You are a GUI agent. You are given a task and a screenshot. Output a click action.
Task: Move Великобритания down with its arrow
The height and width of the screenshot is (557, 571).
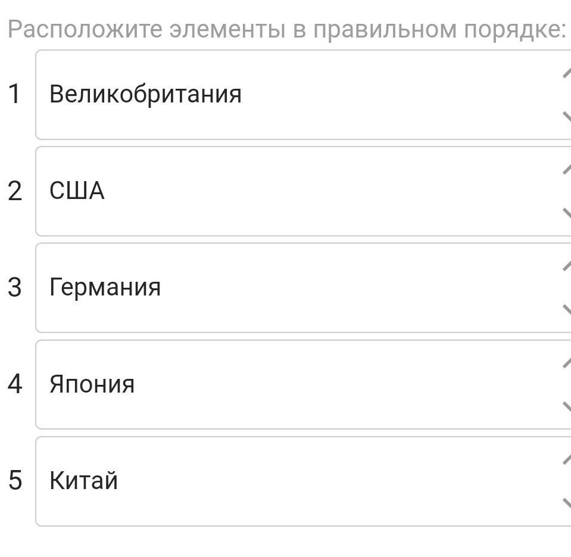tap(567, 117)
